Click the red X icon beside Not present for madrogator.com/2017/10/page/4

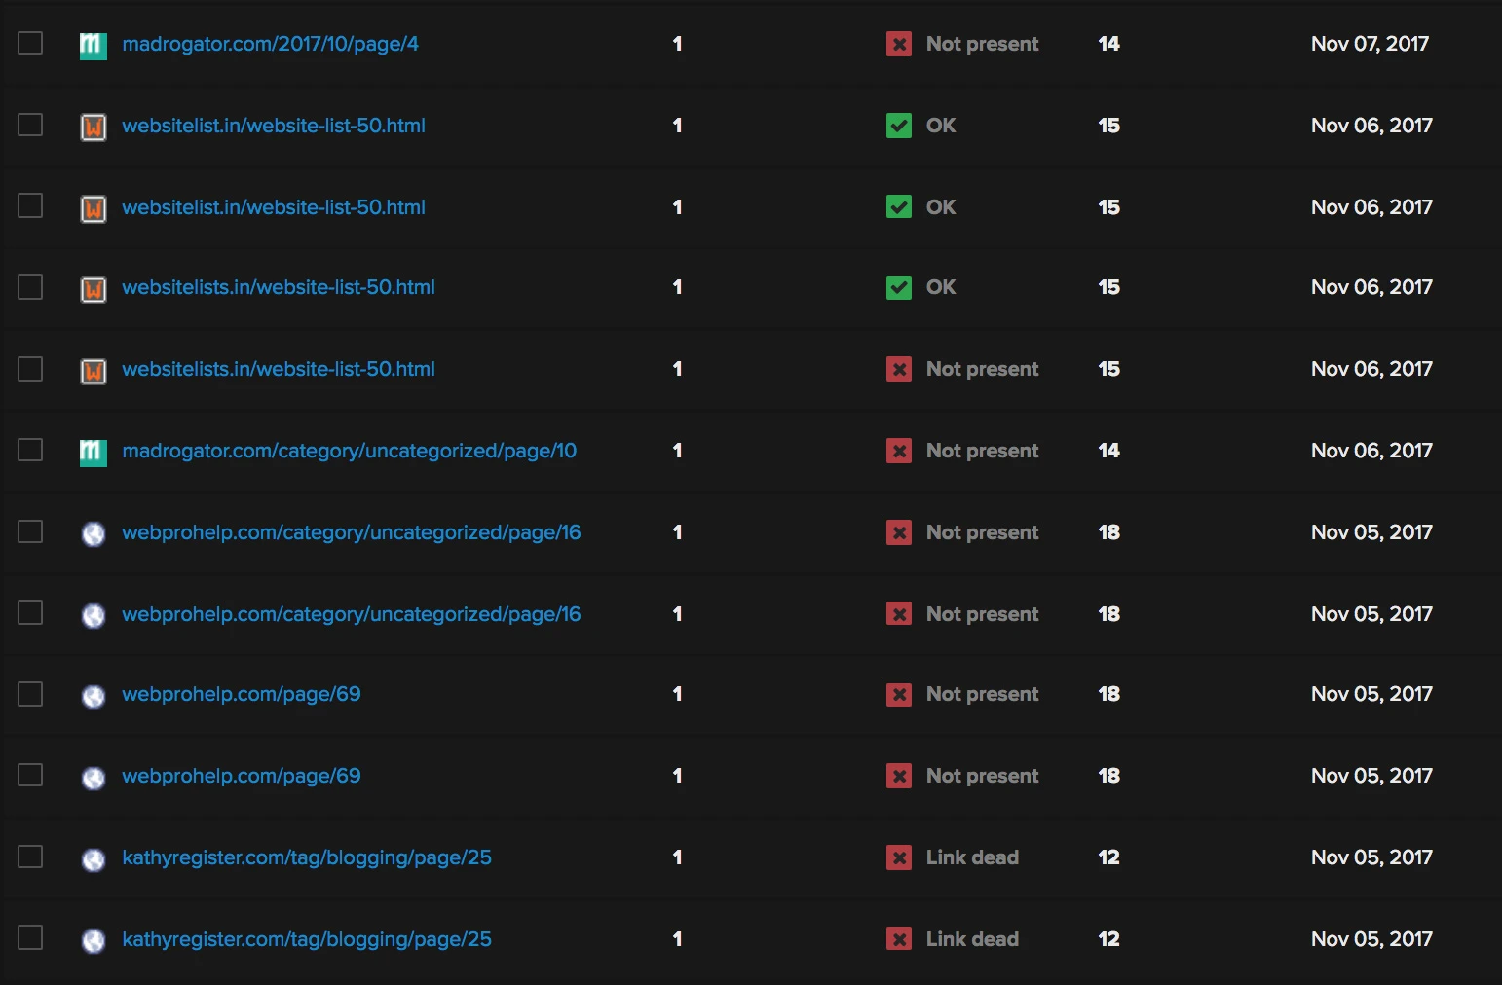(x=898, y=44)
